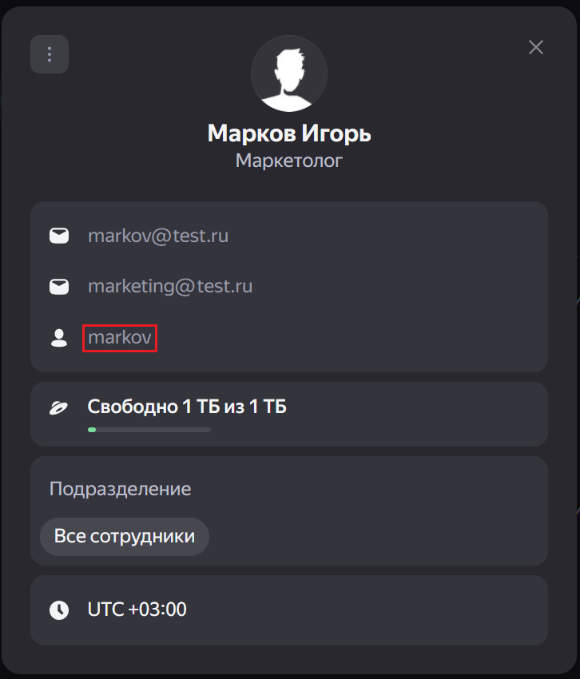The width and height of the screenshot is (580, 679).
Task: Click the person icon beside the login
Action: pyautogui.click(x=59, y=338)
